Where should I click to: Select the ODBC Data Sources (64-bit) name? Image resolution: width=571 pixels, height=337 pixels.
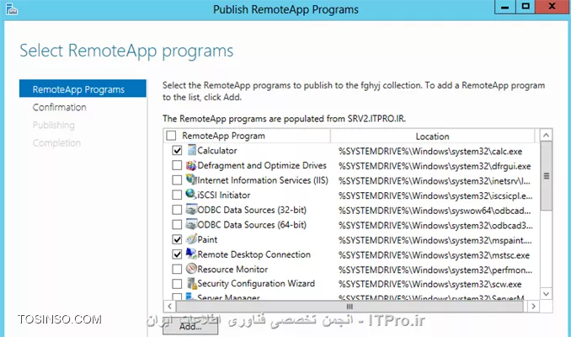point(252,224)
